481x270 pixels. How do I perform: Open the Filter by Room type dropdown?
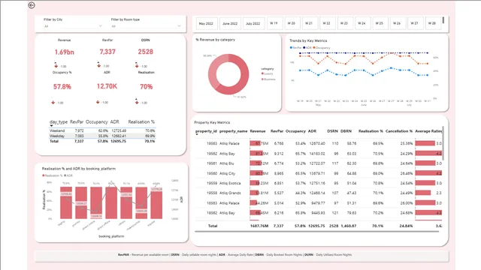146,26
